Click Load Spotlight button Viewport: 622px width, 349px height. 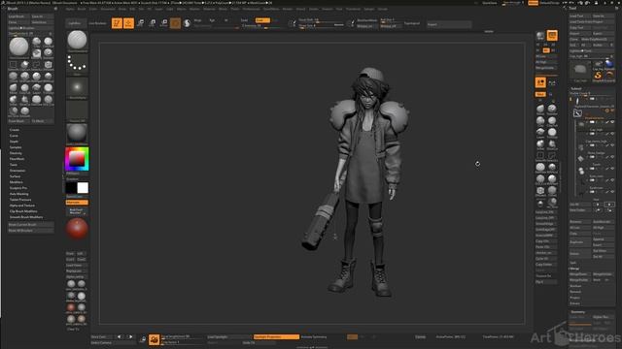[x=228, y=336]
